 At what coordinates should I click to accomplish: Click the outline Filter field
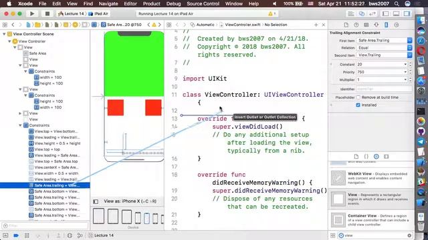[45, 225]
